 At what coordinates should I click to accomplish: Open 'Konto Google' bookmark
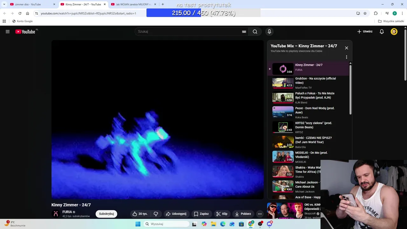(x=22, y=21)
